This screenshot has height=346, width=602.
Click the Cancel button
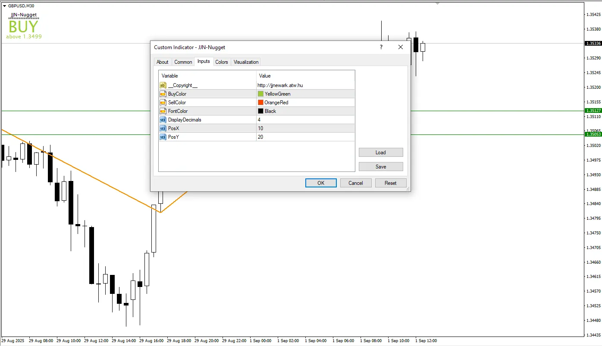[x=355, y=183]
